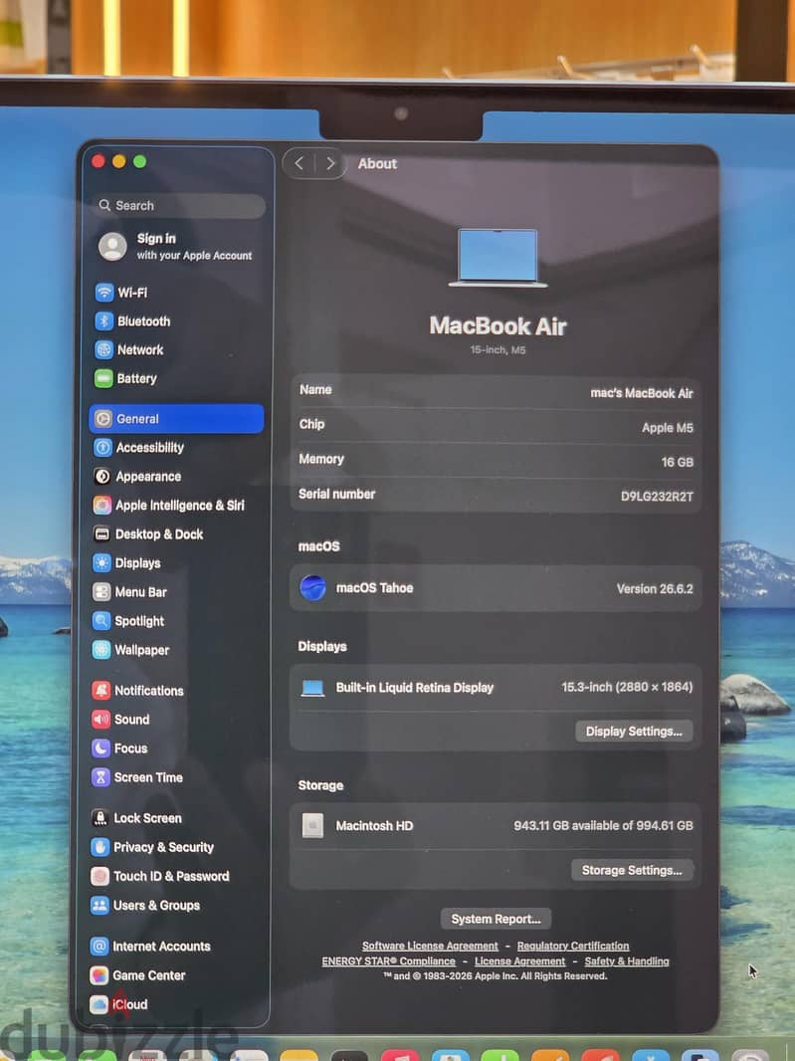Click the Macintosh HD drive icon
The width and height of the screenshot is (795, 1061).
click(x=312, y=825)
